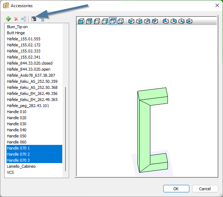223x197 pixels.
Task: Select Butt Hinge in the list
Action: coord(34,33)
